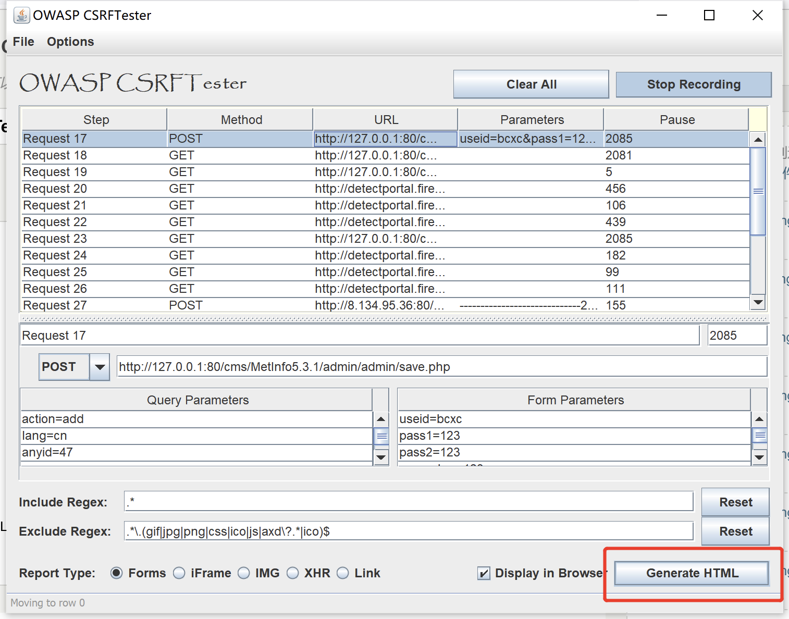Click the Step column header
The image size is (789, 619).
[95, 120]
